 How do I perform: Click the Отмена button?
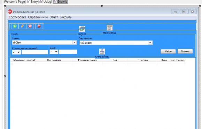tap(185, 51)
